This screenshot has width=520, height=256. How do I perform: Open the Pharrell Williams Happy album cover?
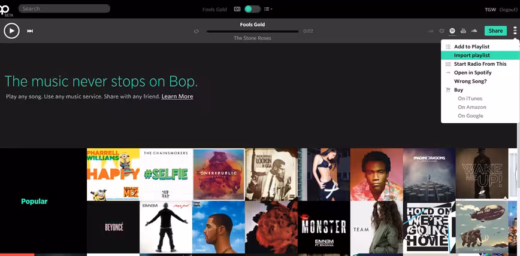pyautogui.click(x=113, y=175)
